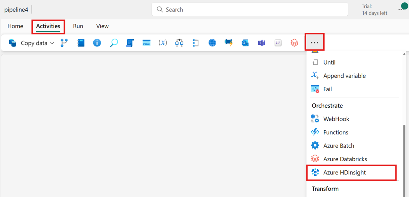Open the Copy data dropdown arrow
409x197 pixels.
52,43
